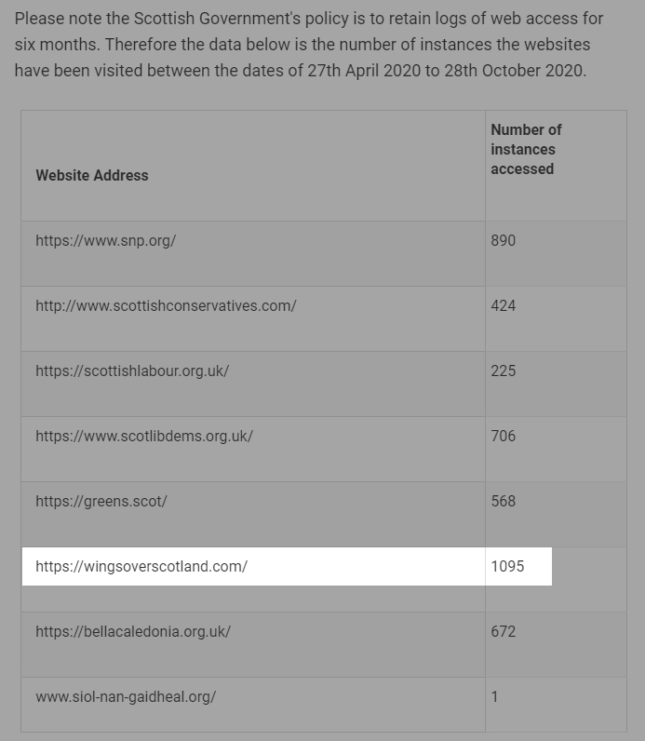This screenshot has width=645, height=741.
Task: Select the 890 count for snp.org
Action: (x=503, y=240)
